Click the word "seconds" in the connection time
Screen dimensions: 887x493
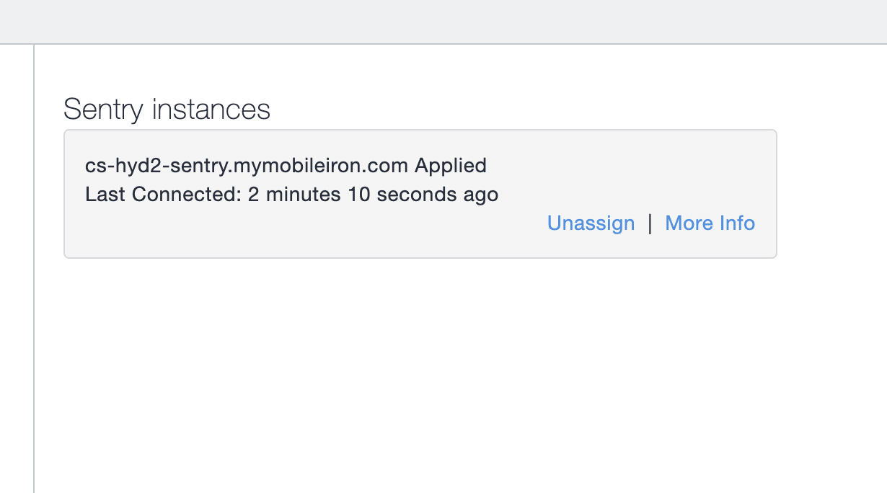tap(415, 195)
